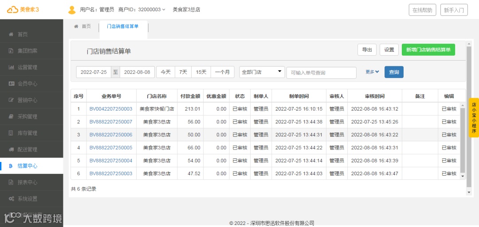The width and height of the screenshot is (479, 227).
Task: Open order link BV8882207250005
Action: (111, 148)
